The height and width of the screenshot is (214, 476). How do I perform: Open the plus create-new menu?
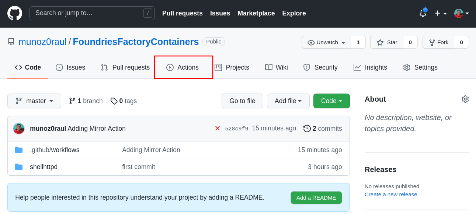(x=440, y=13)
